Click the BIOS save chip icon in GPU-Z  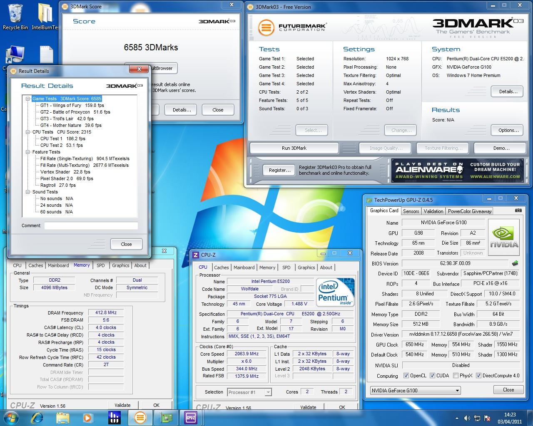click(516, 263)
